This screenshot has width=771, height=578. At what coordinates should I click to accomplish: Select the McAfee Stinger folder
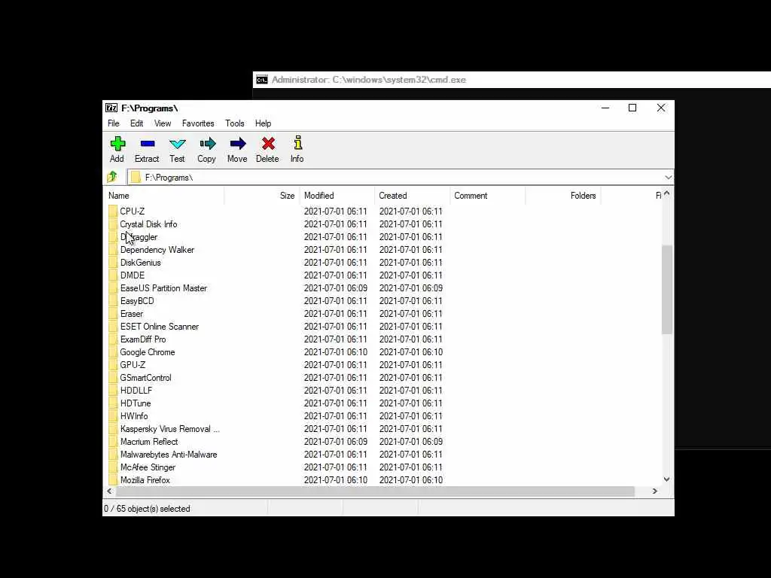(148, 467)
